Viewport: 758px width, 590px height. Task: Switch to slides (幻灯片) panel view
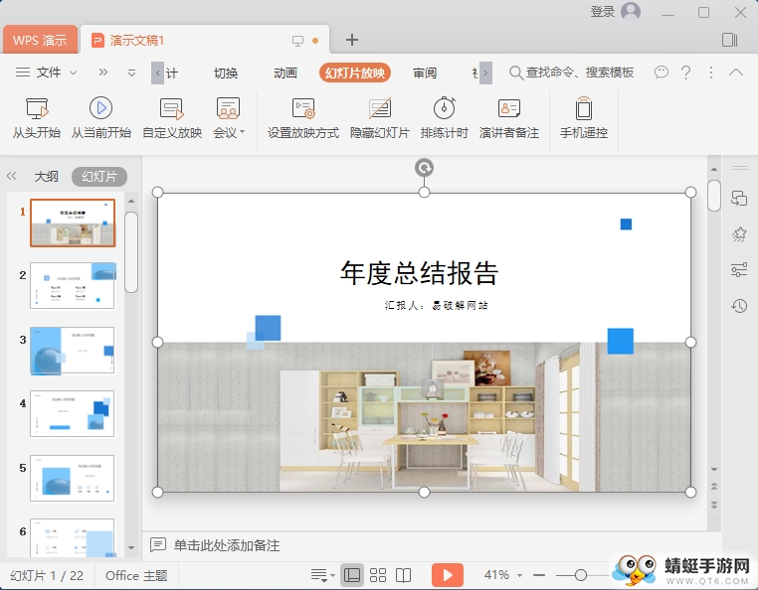tap(99, 176)
